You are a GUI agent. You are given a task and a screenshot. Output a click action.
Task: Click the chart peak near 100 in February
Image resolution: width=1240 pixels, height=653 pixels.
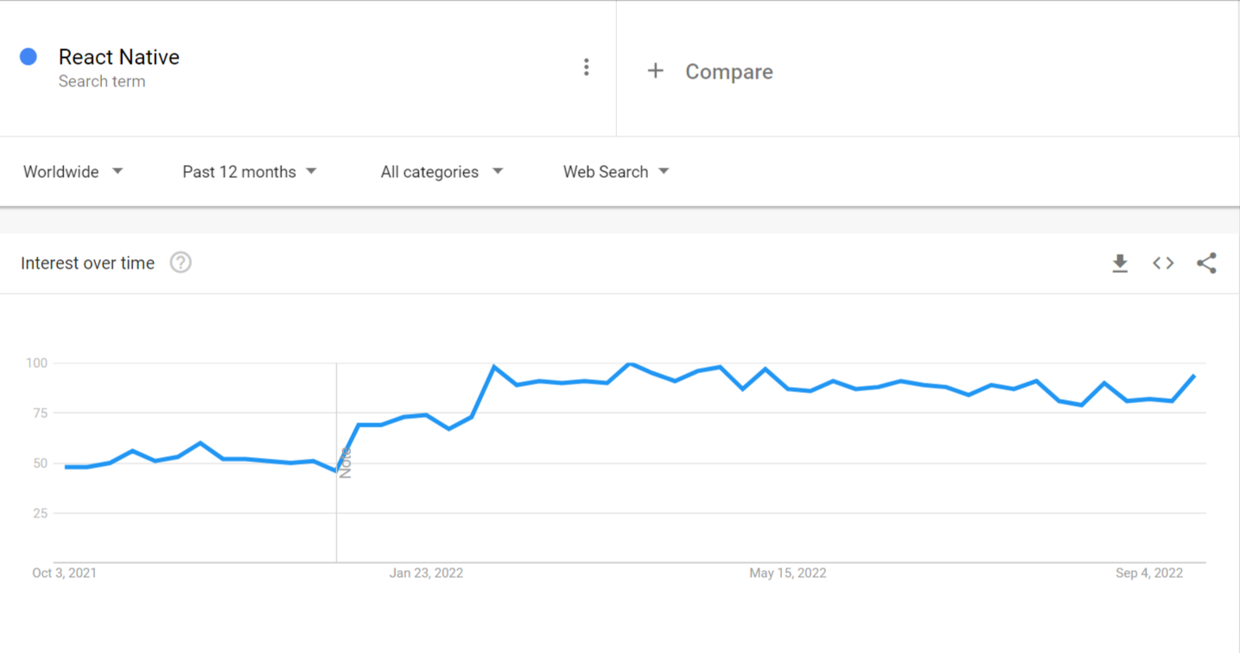[494, 366]
